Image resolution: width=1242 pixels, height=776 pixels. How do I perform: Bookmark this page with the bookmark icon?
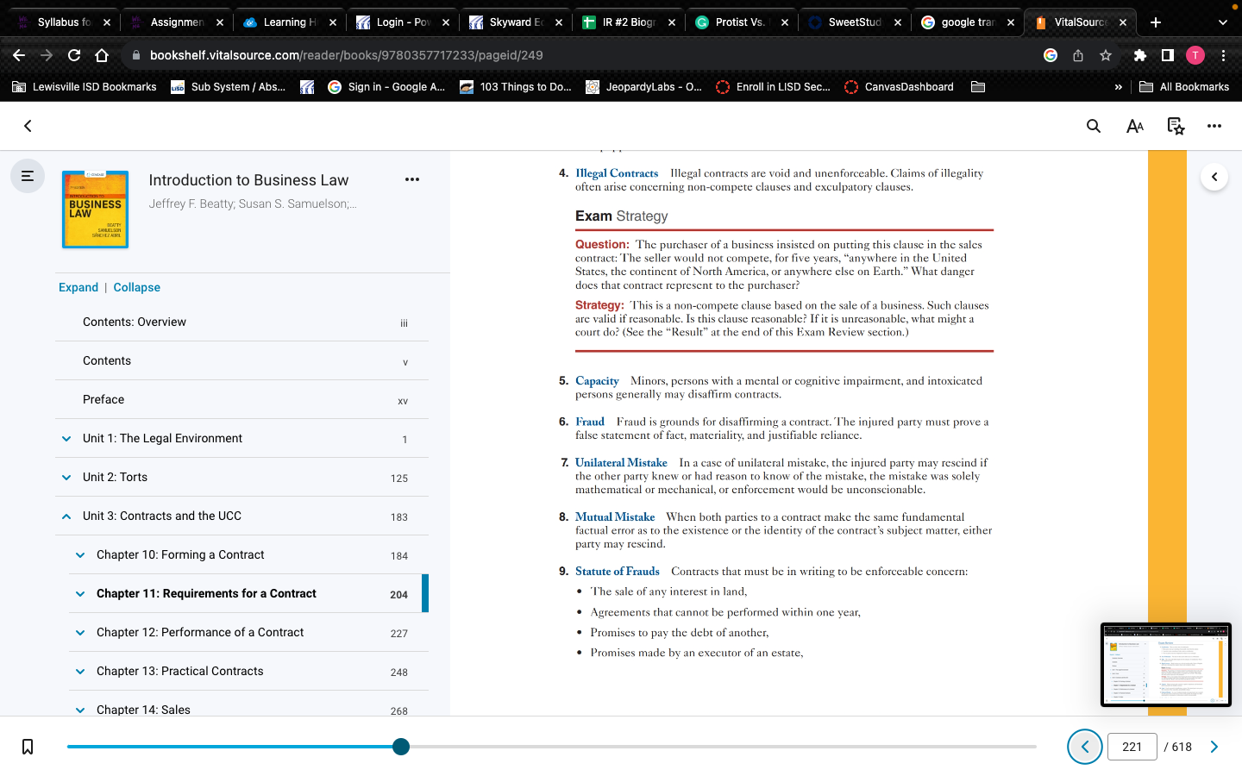(28, 747)
